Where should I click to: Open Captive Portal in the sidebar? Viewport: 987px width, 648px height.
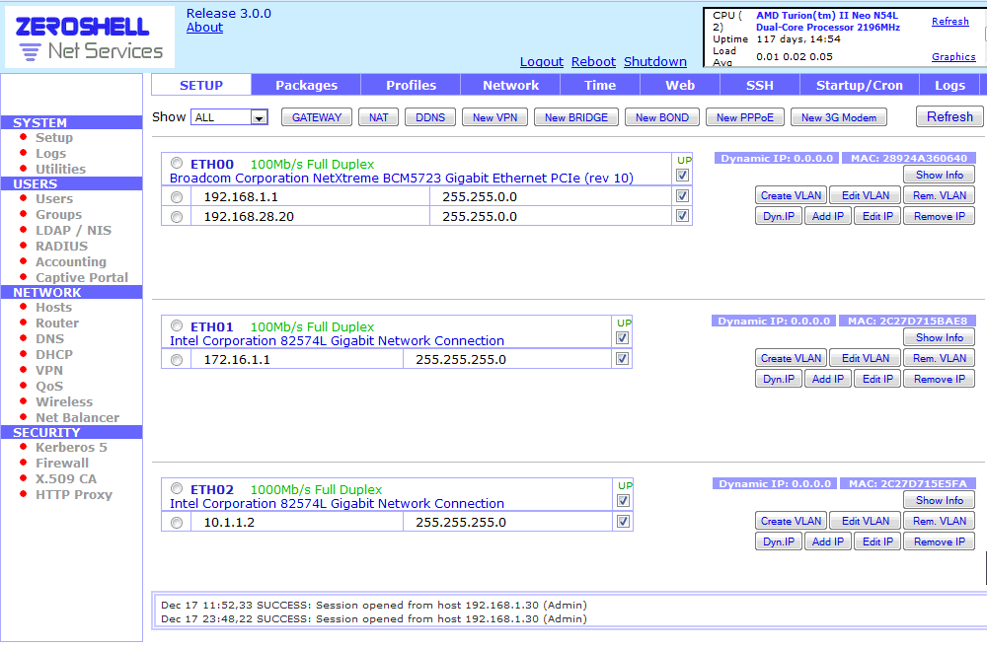click(82, 277)
